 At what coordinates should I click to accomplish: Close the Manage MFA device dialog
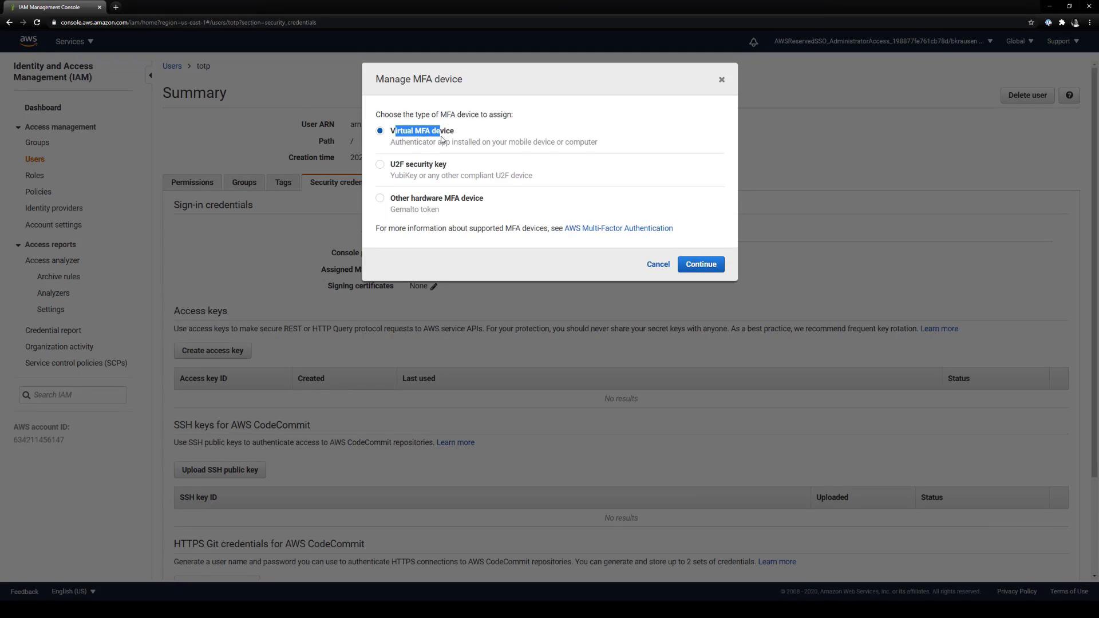[x=721, y=80]
